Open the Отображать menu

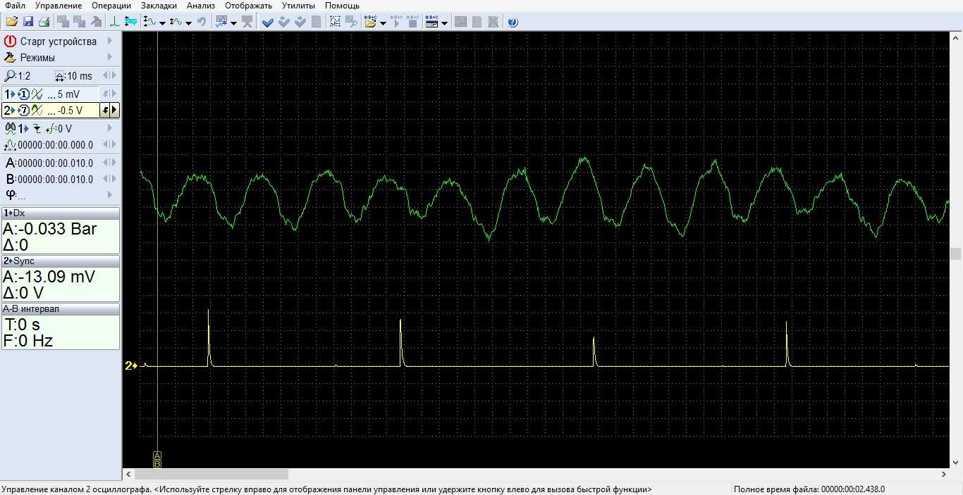point(249,6)
